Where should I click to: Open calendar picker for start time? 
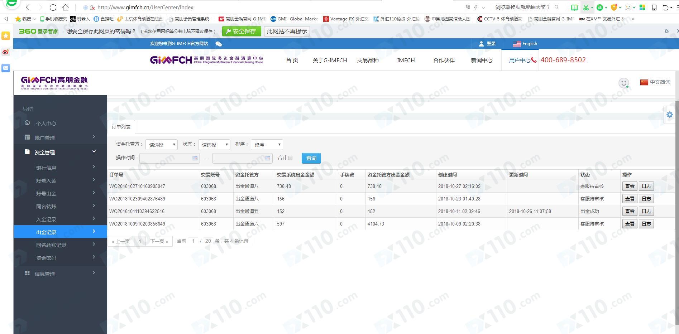(195, 158)
